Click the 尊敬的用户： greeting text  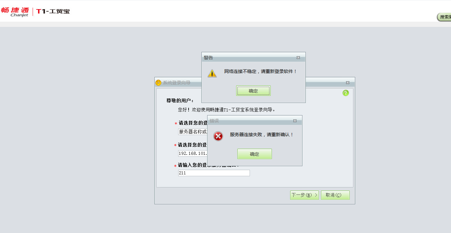click(180, 100)
